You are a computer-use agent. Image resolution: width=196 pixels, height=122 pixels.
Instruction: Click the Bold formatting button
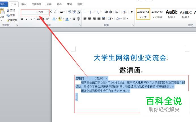(x=22, y=19)
